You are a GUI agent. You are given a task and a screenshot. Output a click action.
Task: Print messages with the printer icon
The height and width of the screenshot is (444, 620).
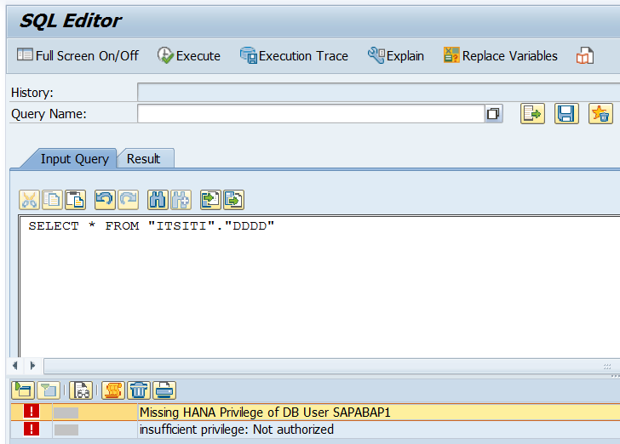164,390
